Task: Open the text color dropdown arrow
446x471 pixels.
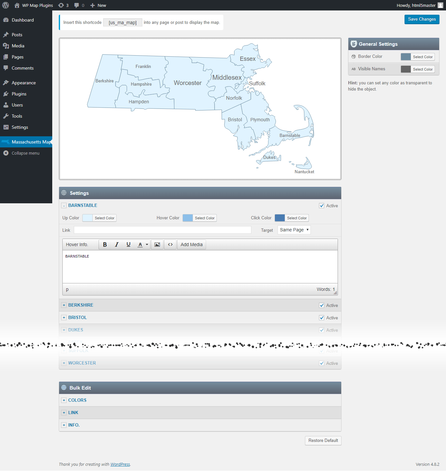Action: [x=147, y=244]
